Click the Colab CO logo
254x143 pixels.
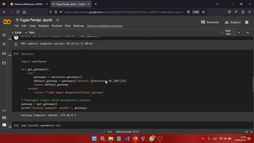pyautogui.click(x=7, y=22)
